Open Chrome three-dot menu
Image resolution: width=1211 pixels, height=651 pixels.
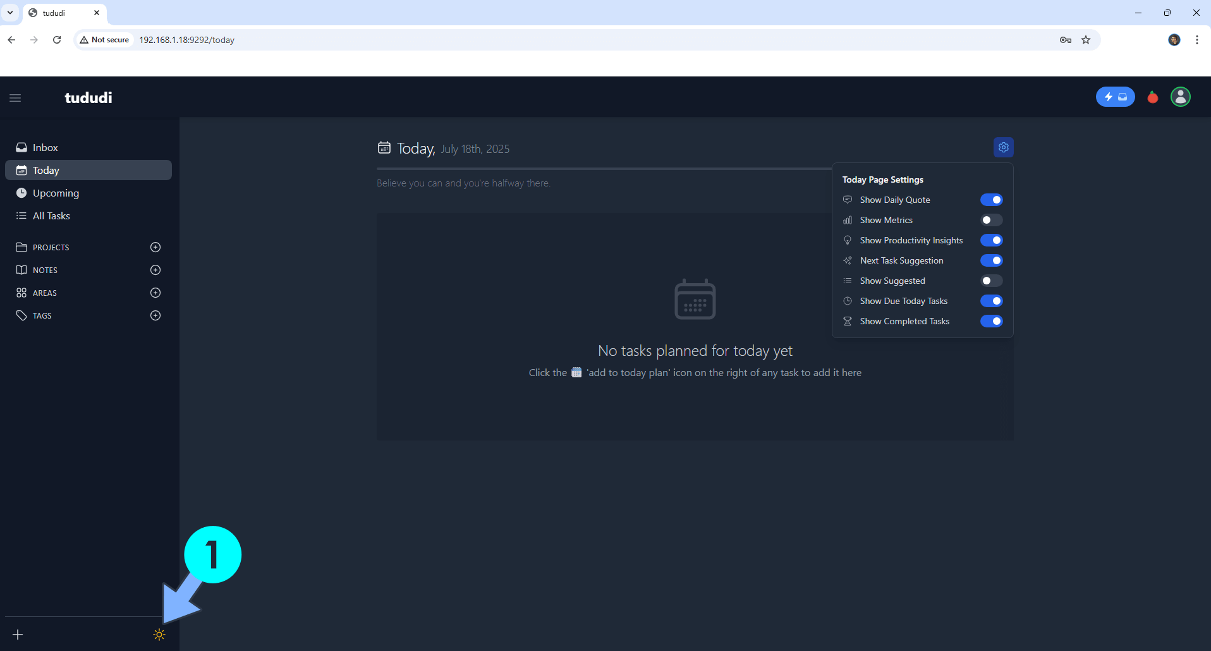[x=1197, y=40]
